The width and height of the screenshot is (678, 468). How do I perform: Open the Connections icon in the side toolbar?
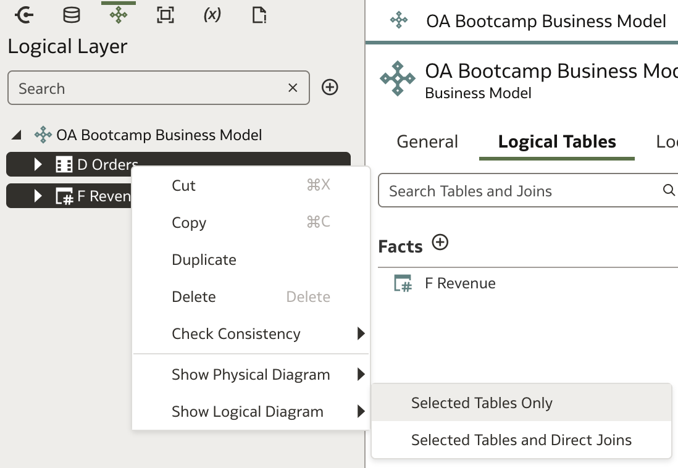pos(24,15)
